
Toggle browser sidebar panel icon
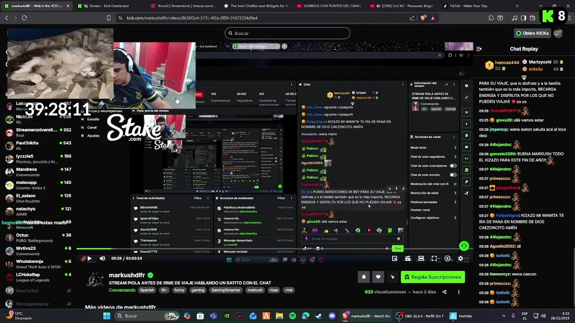(523, 18)
